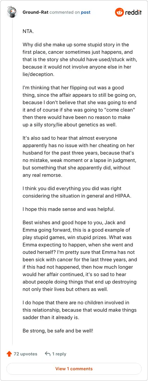Click the "NTA." verdict line

click(28, 31)
